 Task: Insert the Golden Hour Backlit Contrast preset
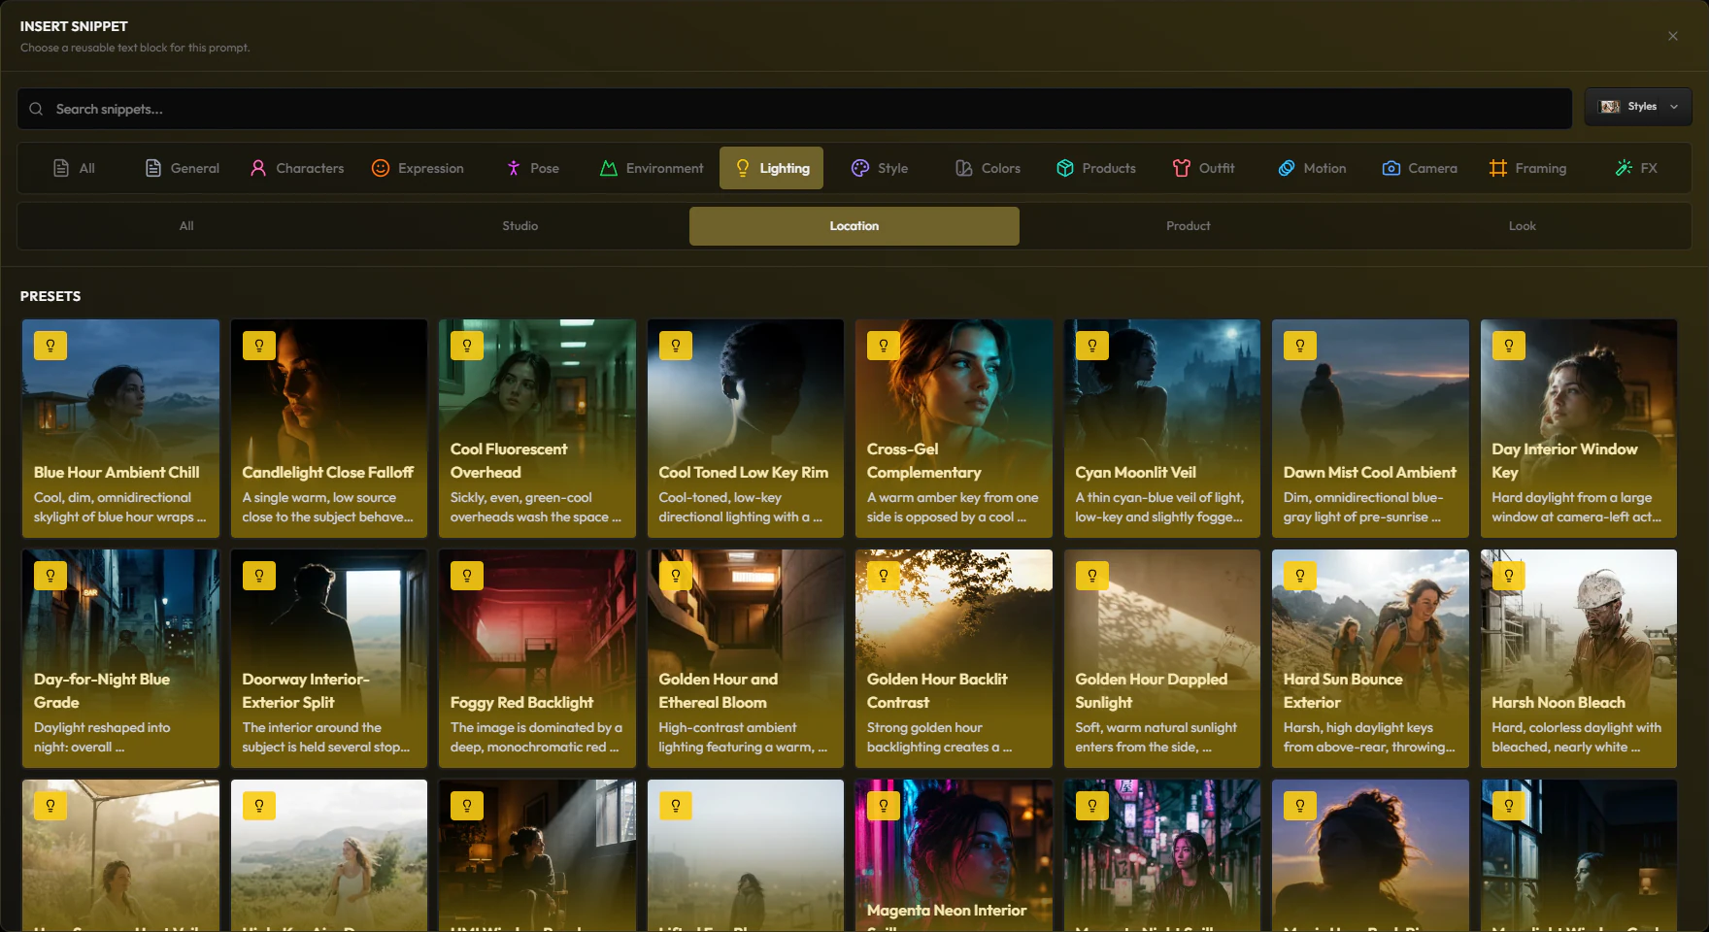954,658
